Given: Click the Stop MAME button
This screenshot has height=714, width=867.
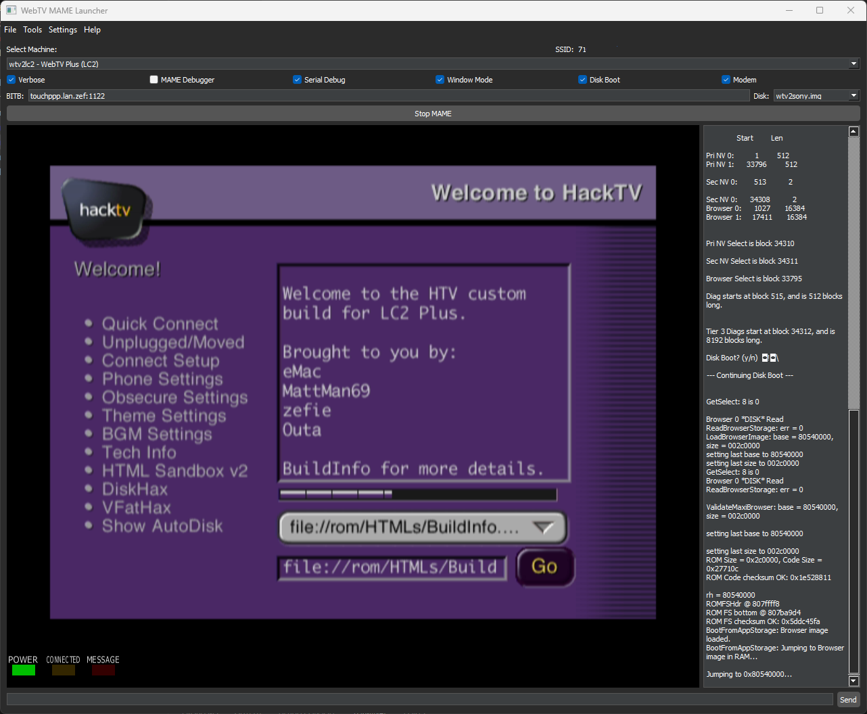Looking at the screenshot, I should [433, 114].
